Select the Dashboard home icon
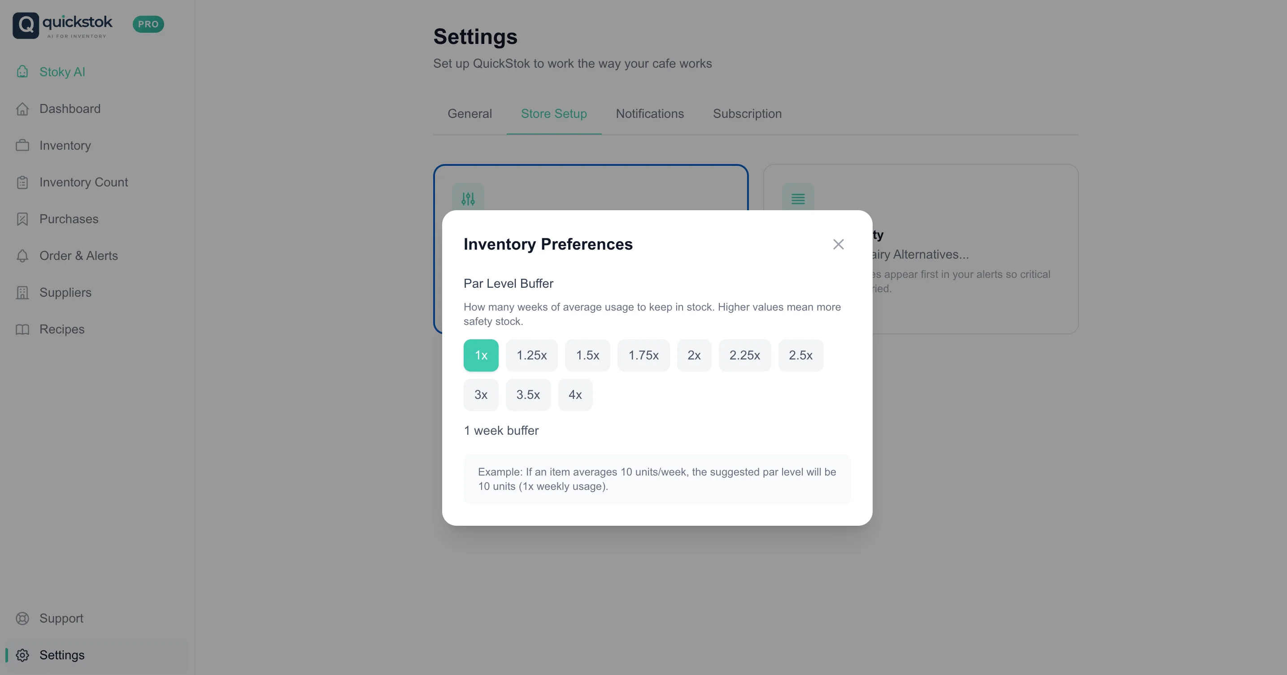Screen dimensions: 1287x675 coord(22,108)
